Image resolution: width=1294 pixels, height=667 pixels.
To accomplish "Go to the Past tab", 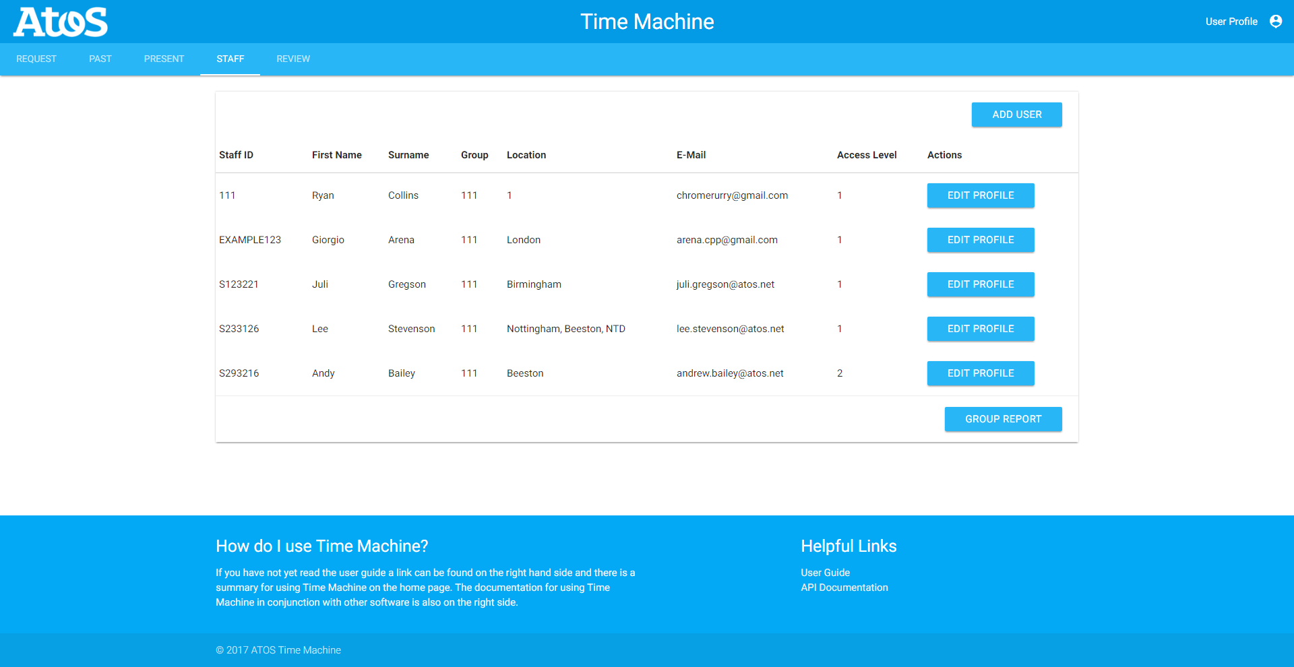I will (100, 59).
